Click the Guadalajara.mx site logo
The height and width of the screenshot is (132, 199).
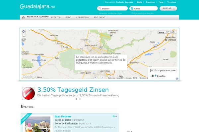point(37,7)
